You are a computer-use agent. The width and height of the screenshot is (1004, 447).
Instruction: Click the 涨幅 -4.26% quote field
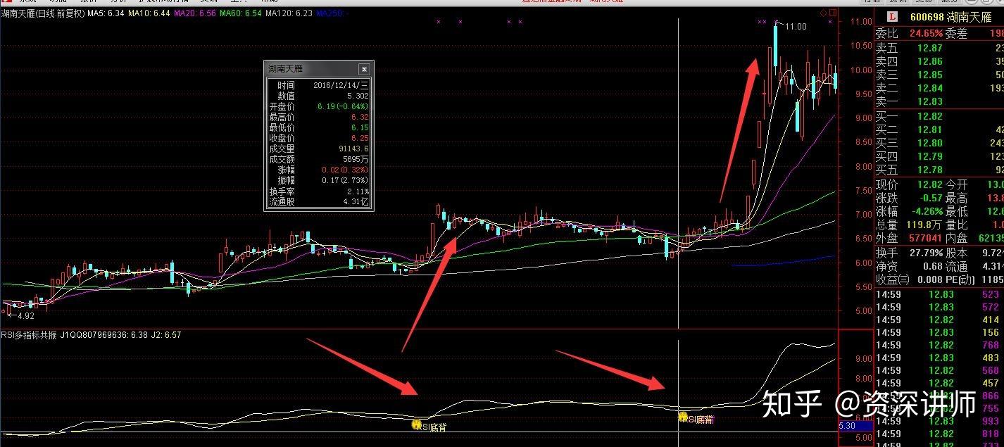point(909,211)
